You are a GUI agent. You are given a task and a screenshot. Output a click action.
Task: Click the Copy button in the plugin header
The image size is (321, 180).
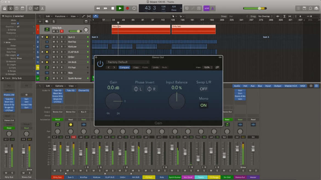136,67
